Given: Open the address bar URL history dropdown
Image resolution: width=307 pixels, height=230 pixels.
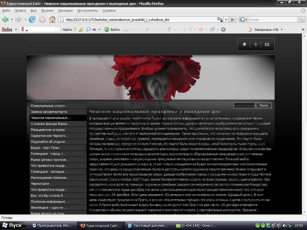Looking at the screenshot, I should click(x=226, y=19).
